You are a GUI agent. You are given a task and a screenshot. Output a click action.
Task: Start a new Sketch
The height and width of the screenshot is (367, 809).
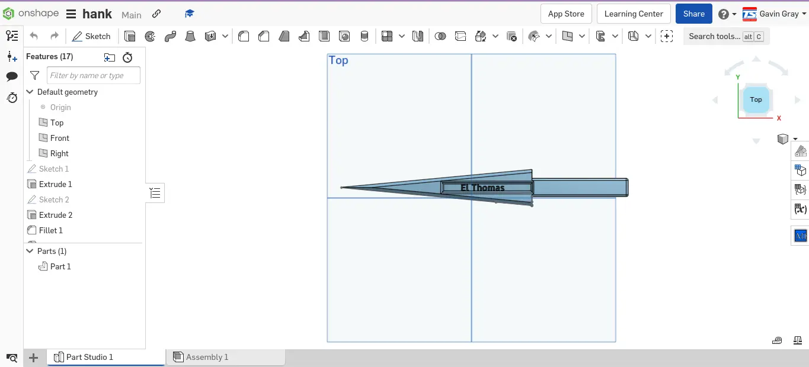coord(91,36)
